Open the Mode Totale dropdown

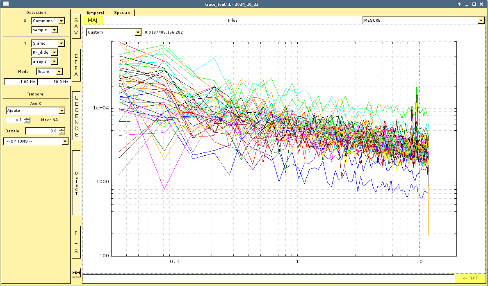point(49,72)
